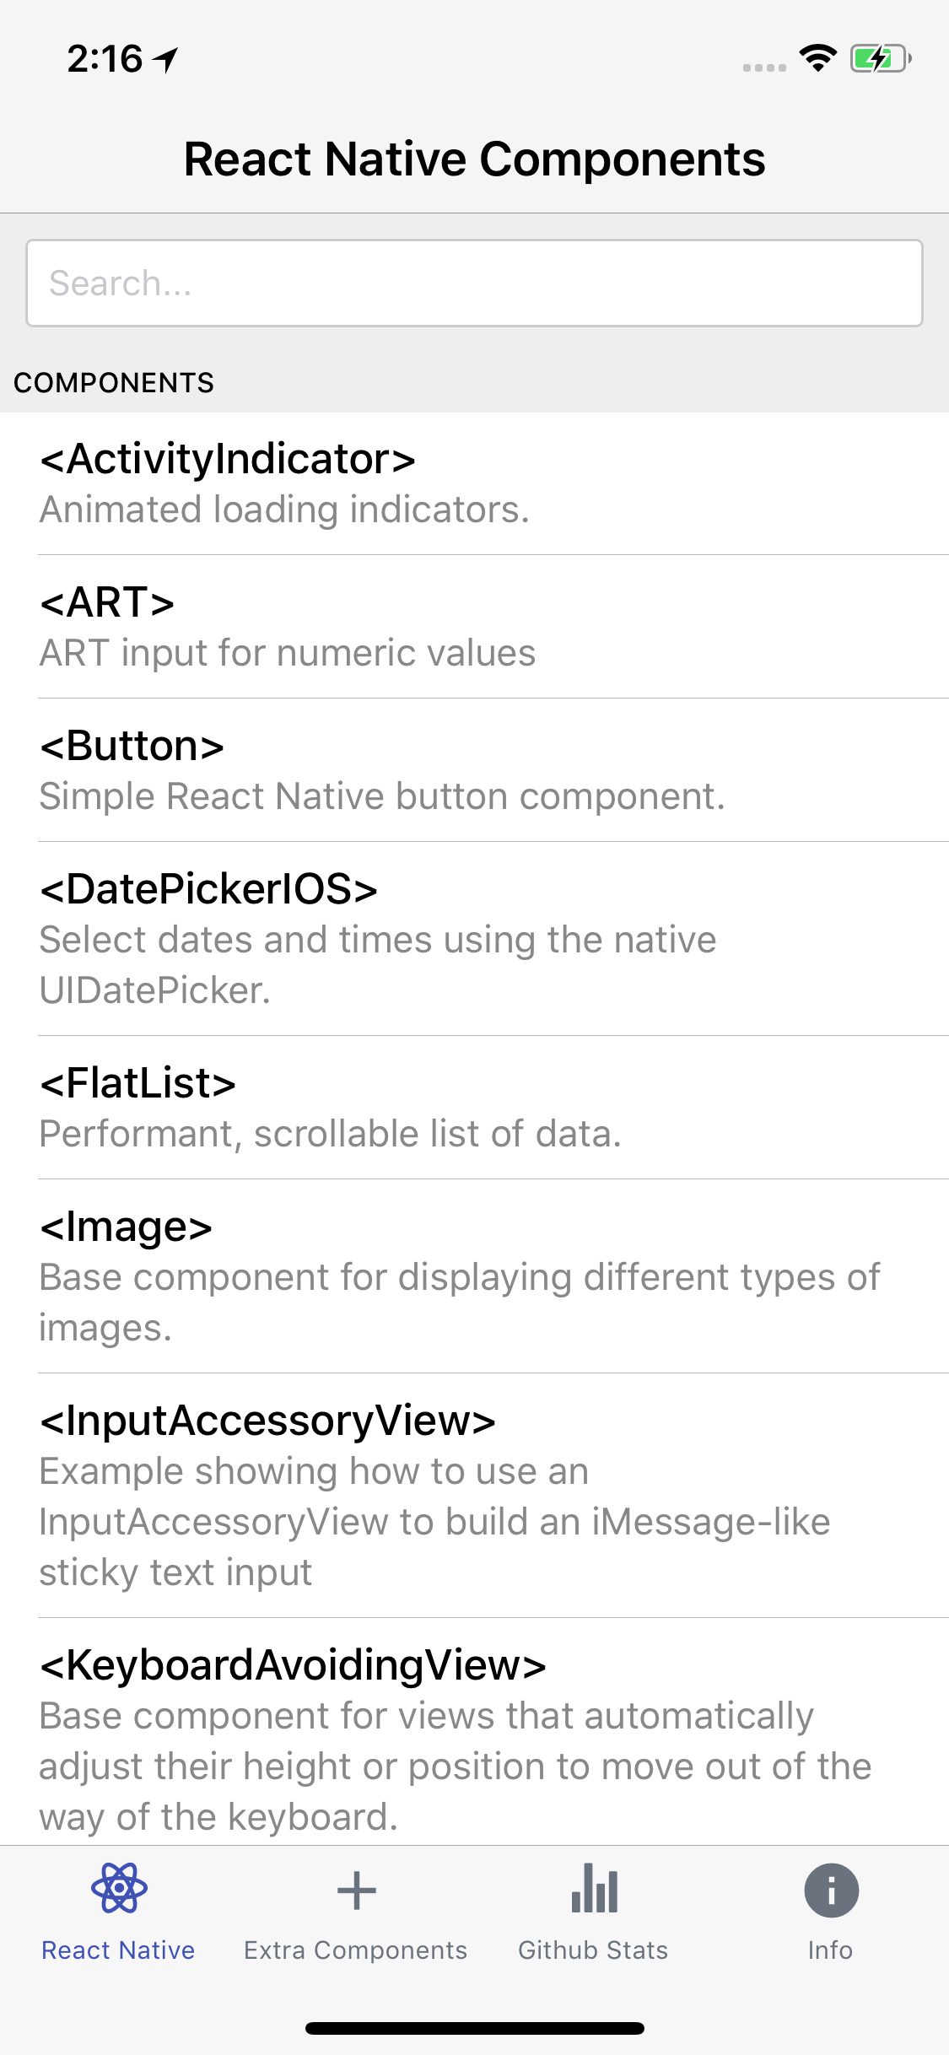This screenshot has width=949, height=2055.
Task: Open the ART component entry
Action: pyautogui.click(x=474, y=624)
